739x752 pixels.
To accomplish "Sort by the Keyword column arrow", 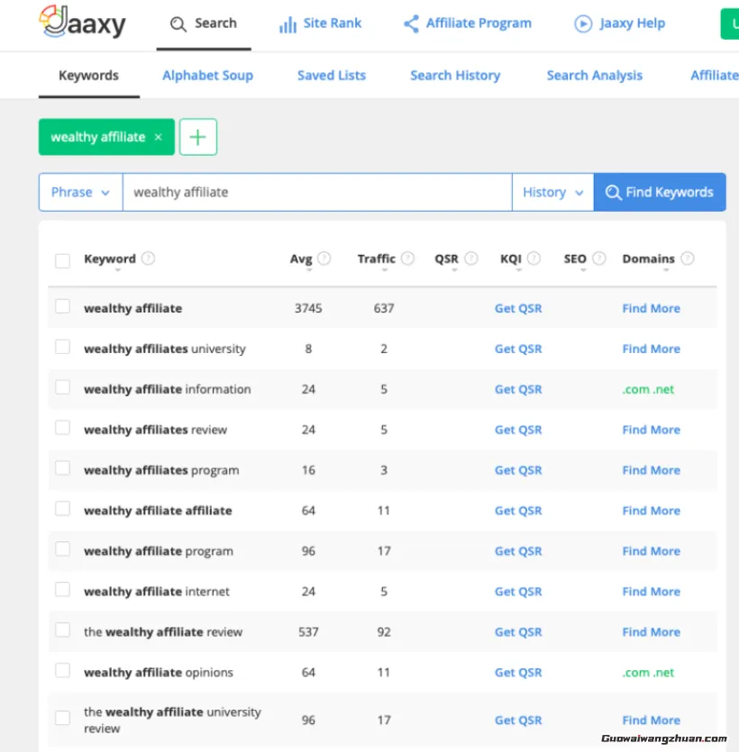I will click(117, 270).
